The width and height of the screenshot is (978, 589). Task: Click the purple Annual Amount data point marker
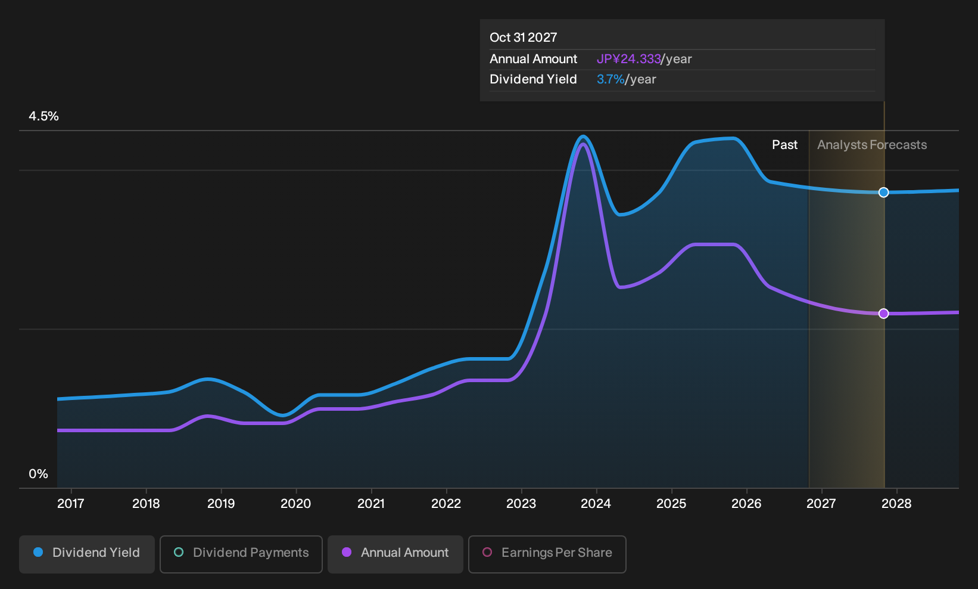pyautogui.click(x=884, y=314)
